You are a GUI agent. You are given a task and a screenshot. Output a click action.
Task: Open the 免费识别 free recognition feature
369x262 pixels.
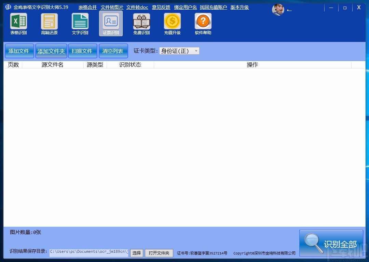141,23
